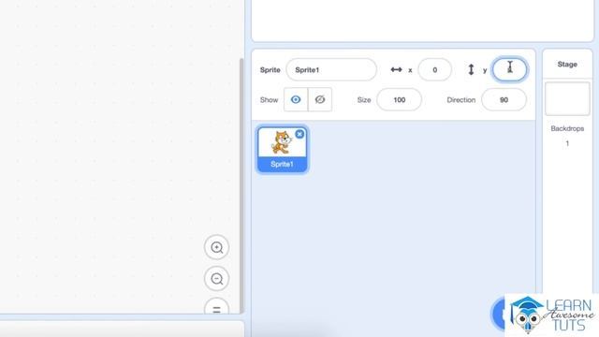Click the Backdrops label

coord(567,129)
